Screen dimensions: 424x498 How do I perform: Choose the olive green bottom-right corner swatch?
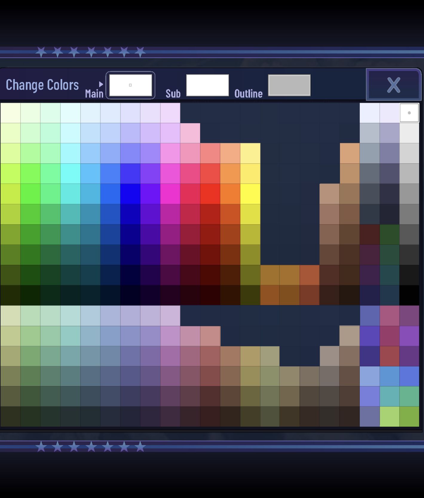(x=409, y=416)
